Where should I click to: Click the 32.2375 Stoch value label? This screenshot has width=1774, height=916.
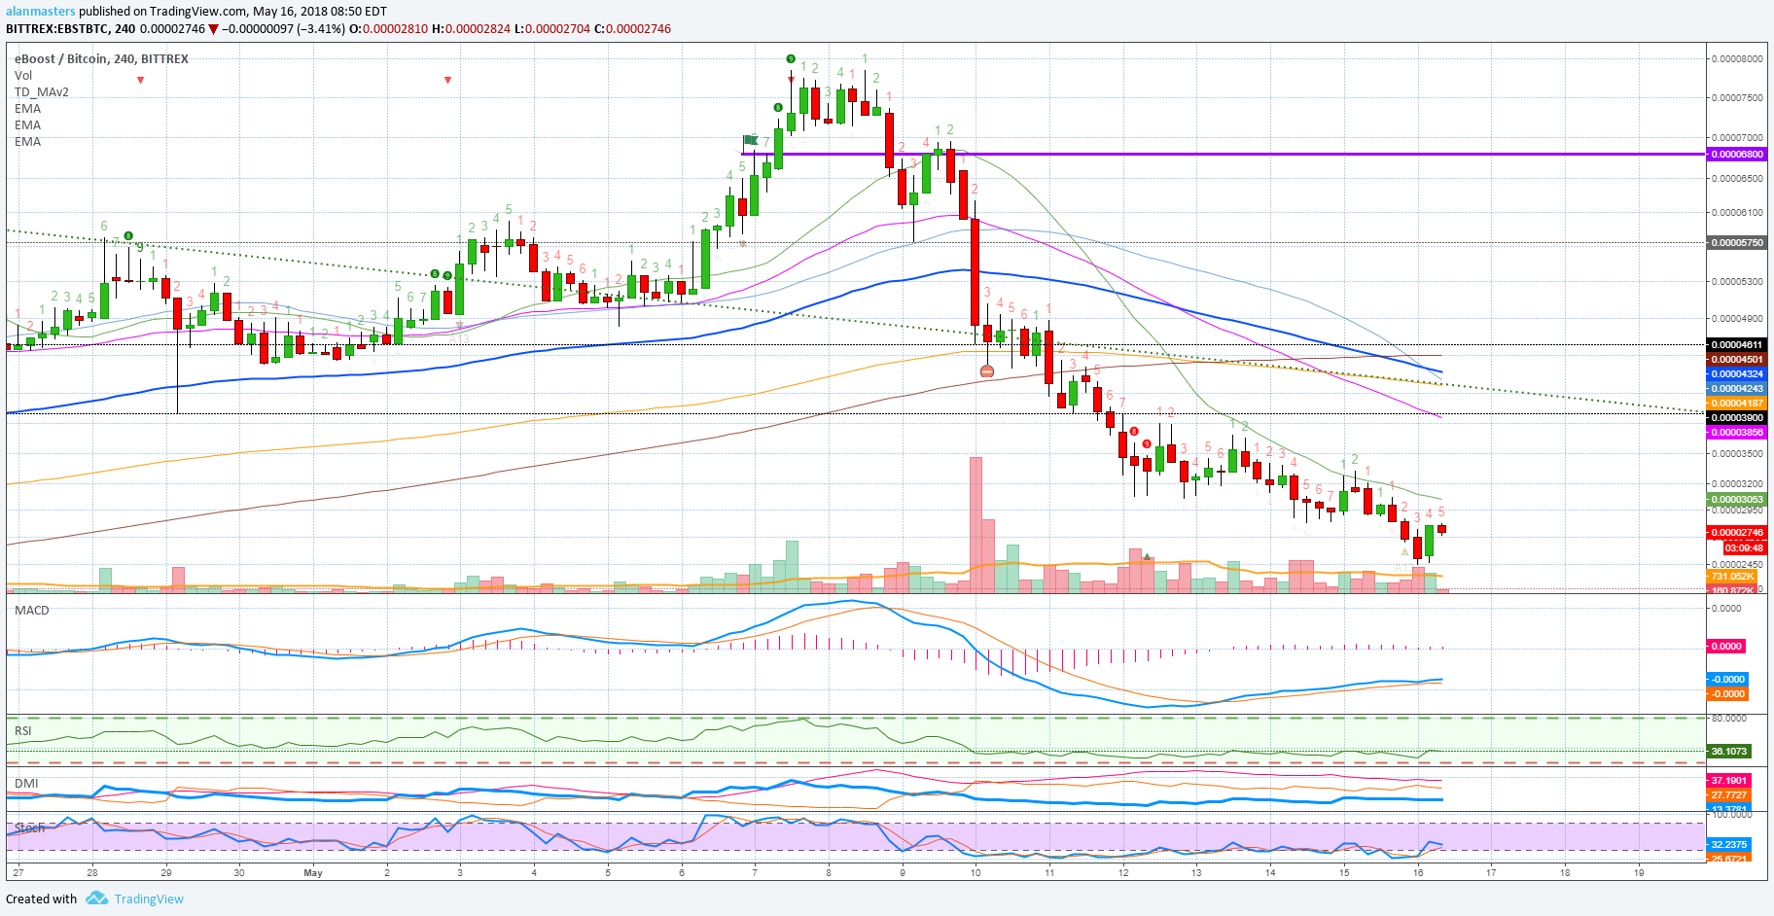coord(1729,845)
